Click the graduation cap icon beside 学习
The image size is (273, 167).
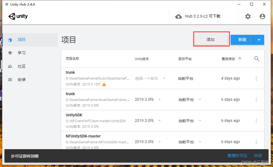click(x=10, y=53)
